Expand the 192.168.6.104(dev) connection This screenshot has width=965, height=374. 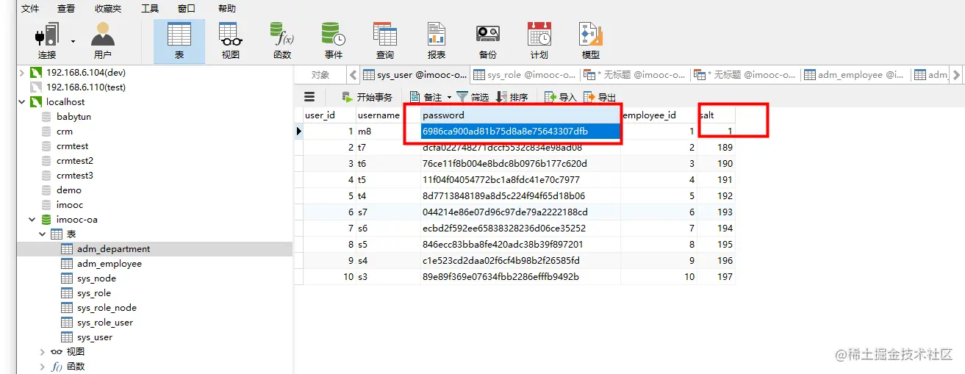pos(21,73)
